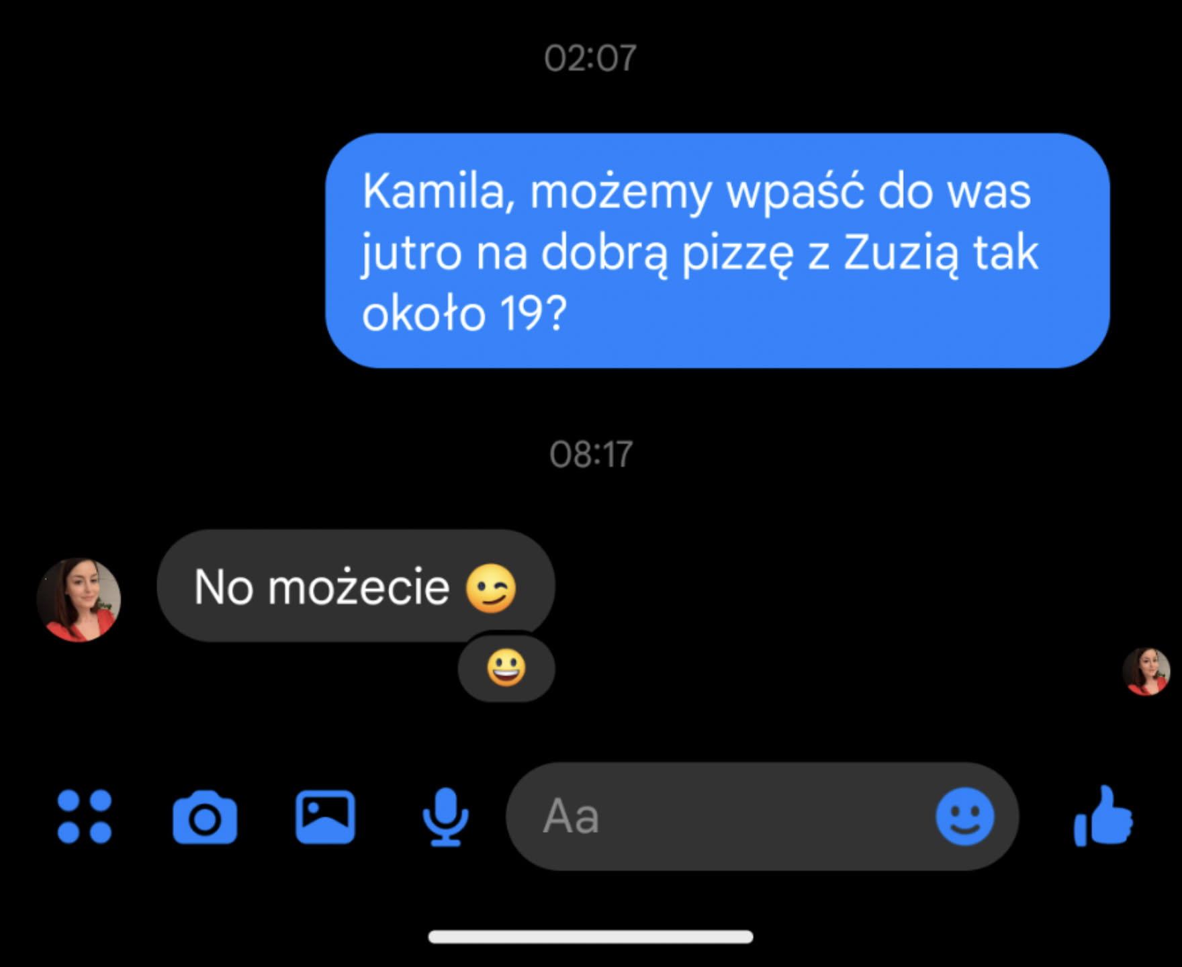Tap the winking emoji in "No możecie"
This screenshot has height=967, width=1182.
[492, 588]
